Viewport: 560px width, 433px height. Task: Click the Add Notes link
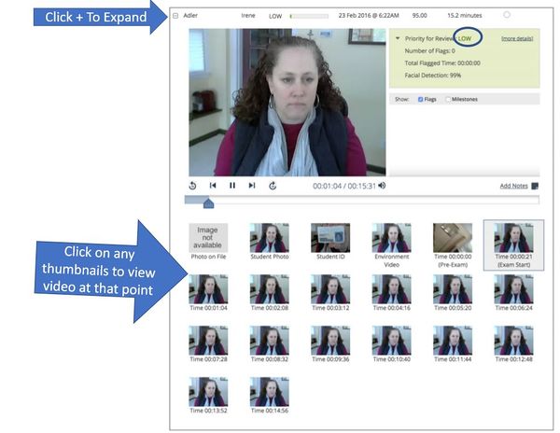pyautogui.click(x=513, y=186)
